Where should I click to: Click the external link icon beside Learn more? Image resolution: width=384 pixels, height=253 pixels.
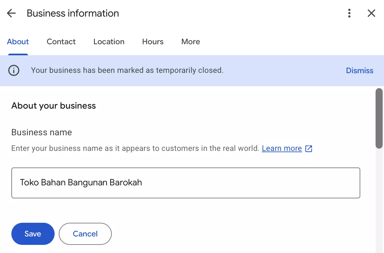309,149
